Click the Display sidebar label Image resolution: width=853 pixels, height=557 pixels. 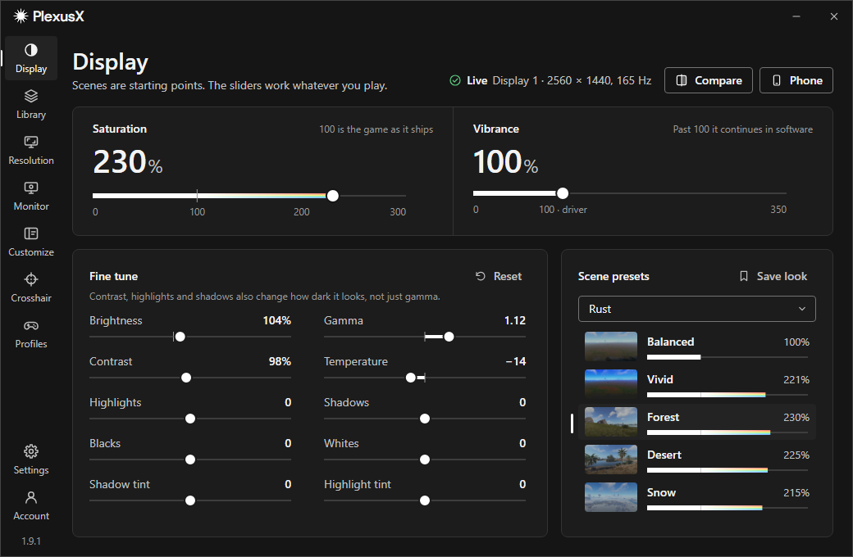click(x=31, y=69)
